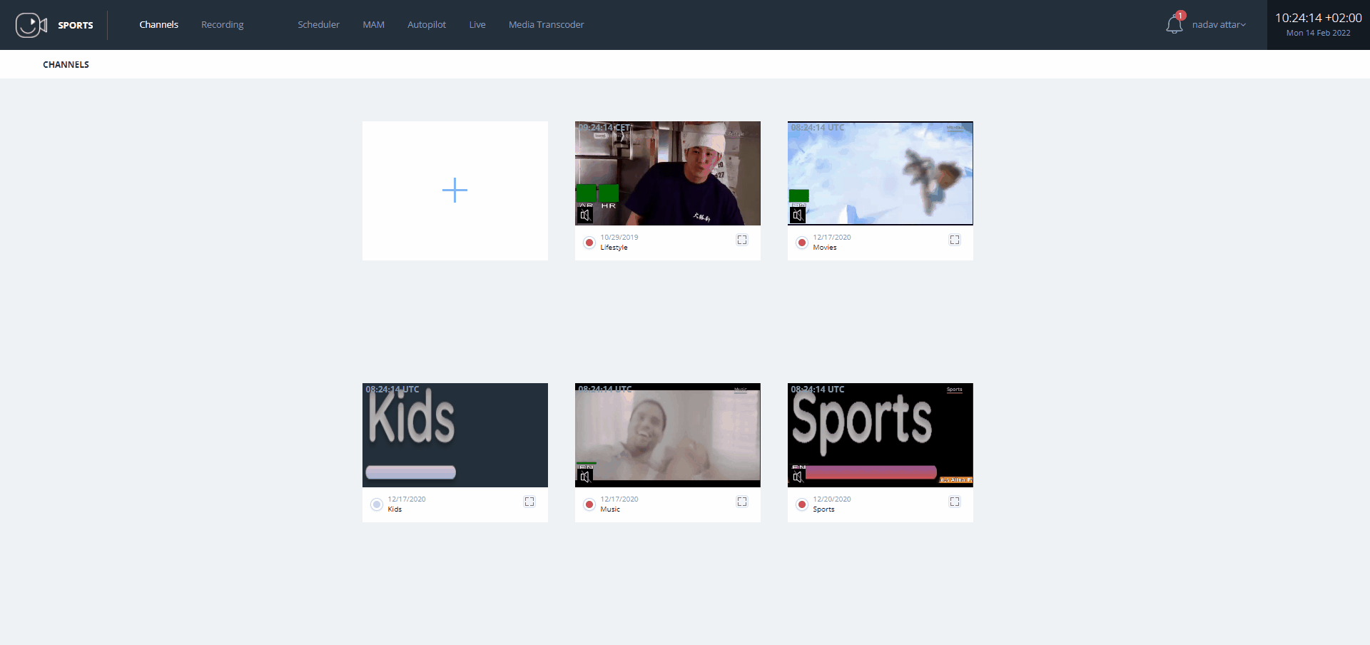This screenshot has width=1370, height=645.
Task: Open the Autopilot menu
Action: pos(426,24)
